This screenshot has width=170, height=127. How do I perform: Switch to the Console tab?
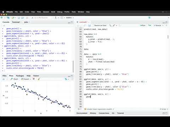[6, 22]
